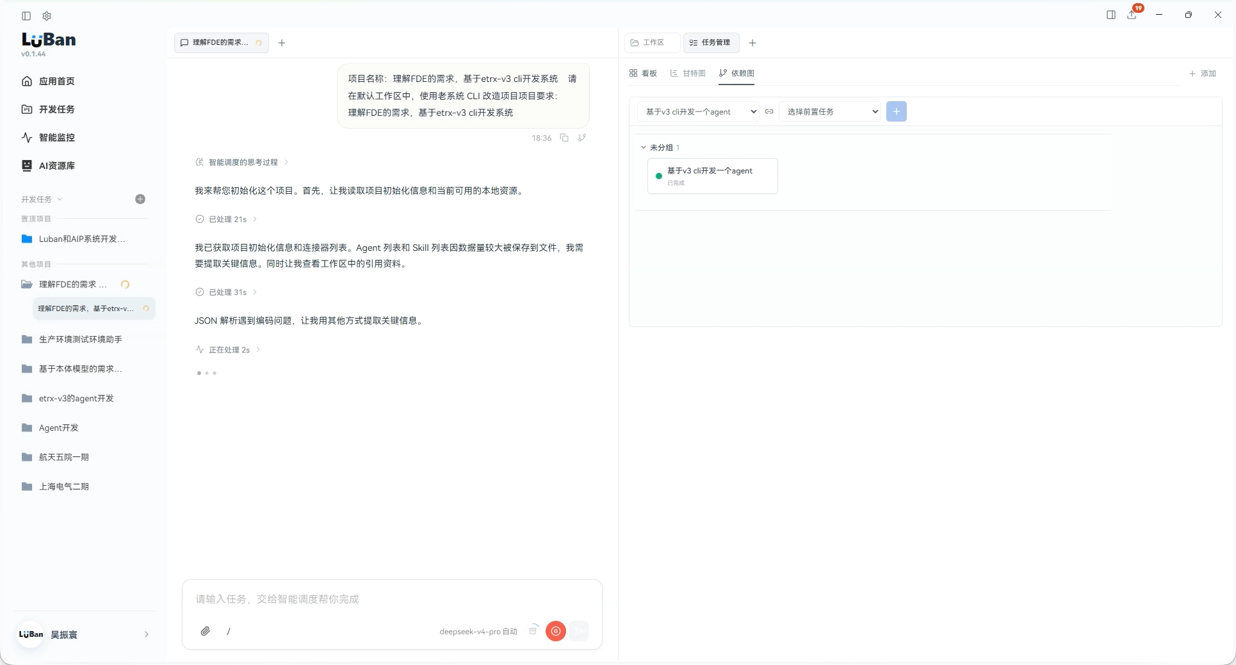Expand the 正在处理 step details

click(x=228, y=349)
